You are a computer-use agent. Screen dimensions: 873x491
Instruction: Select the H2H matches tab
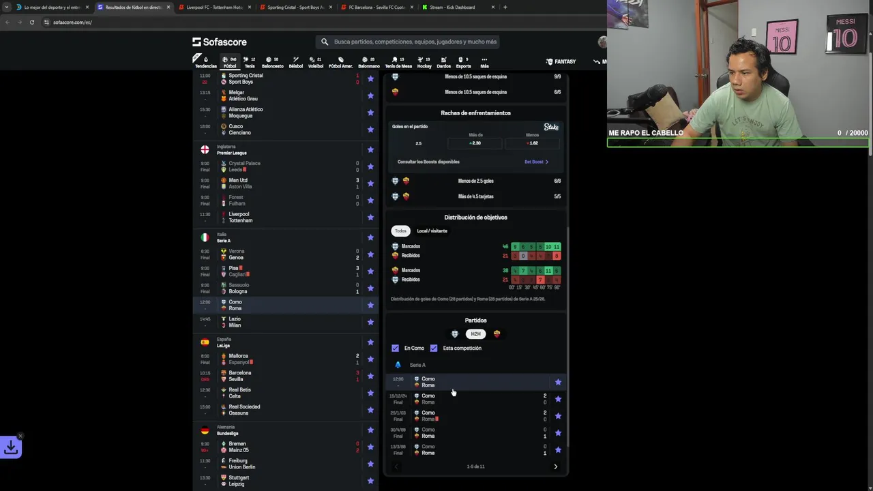pos(475,333)
